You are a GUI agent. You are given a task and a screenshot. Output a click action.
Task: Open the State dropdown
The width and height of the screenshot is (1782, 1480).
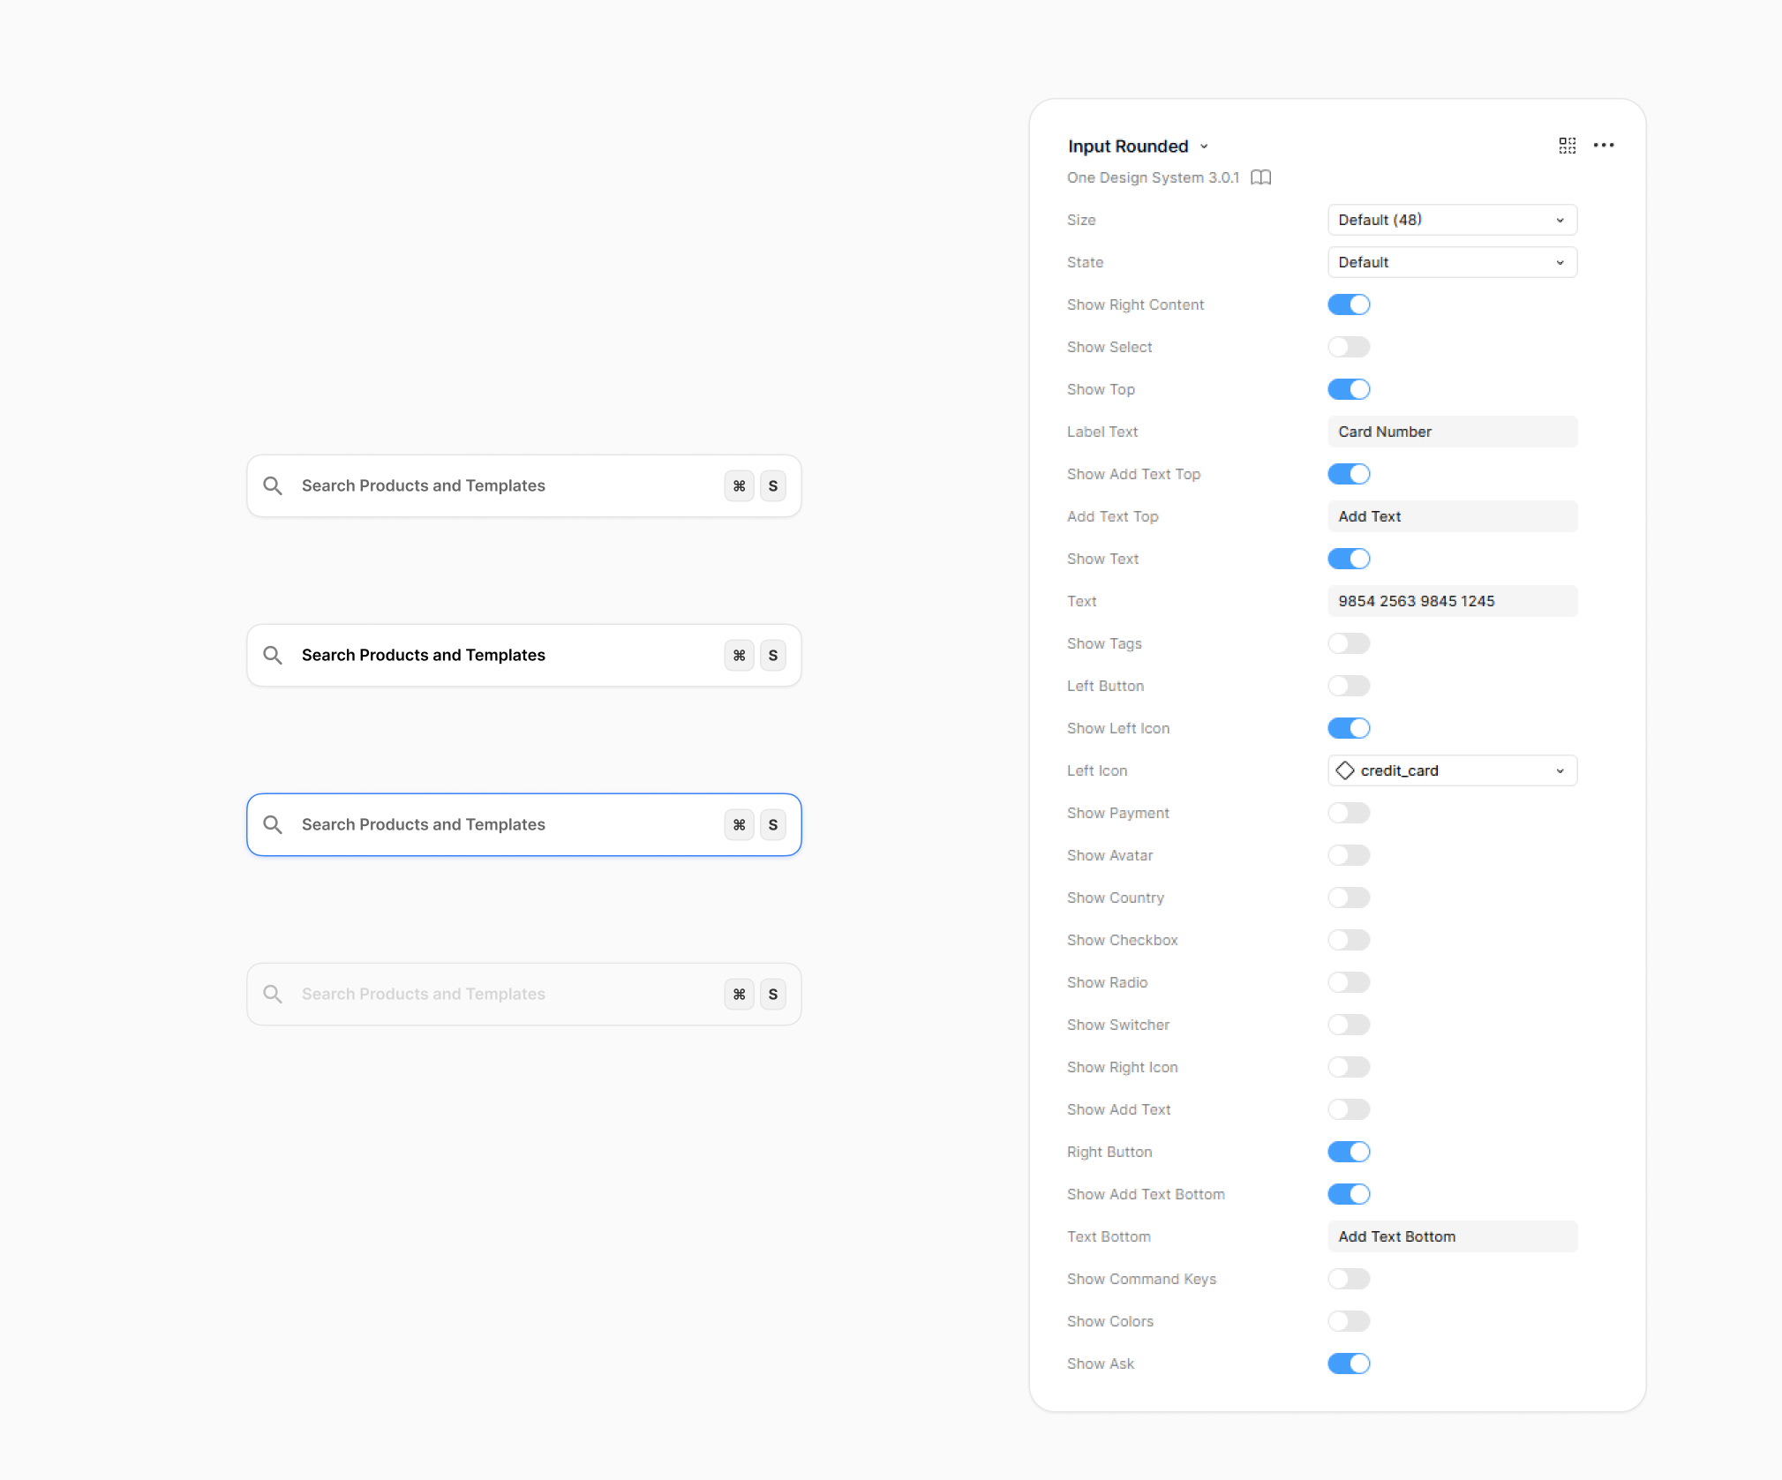(x=1451, y=262)
